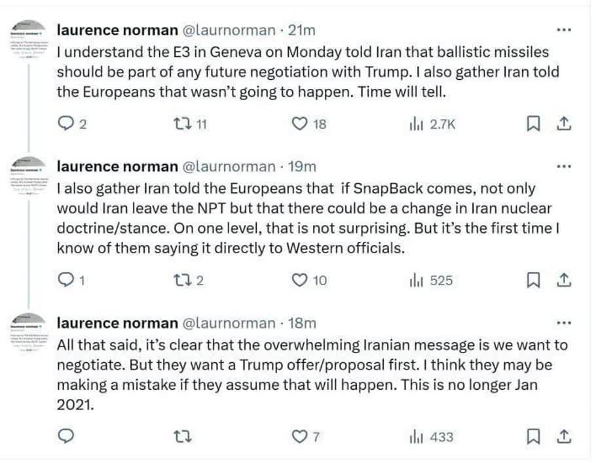Bookmark the SnapBack NPT tweet
Viewport: 596px width, 463px height.
point(533,280)
